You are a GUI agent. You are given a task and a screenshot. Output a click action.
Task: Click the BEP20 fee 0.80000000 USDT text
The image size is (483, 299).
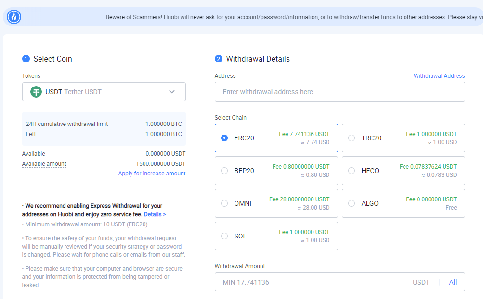pos(301,167)
